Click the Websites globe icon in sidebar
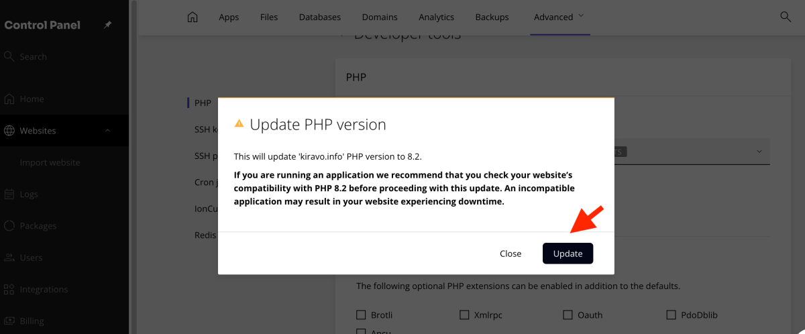The image size is (805, 334). (x=9, y=131)
